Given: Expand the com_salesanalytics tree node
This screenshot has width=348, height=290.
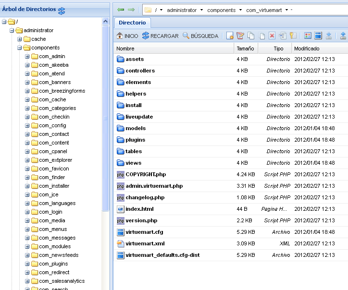Looking at the screenshot, I should click(x=27, y=281).
